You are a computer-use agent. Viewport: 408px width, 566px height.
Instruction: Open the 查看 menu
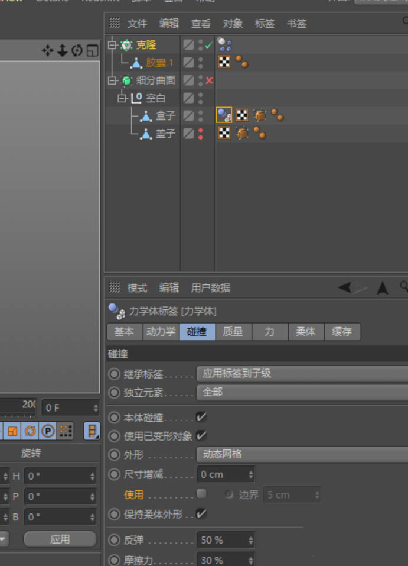click(201, 24)
